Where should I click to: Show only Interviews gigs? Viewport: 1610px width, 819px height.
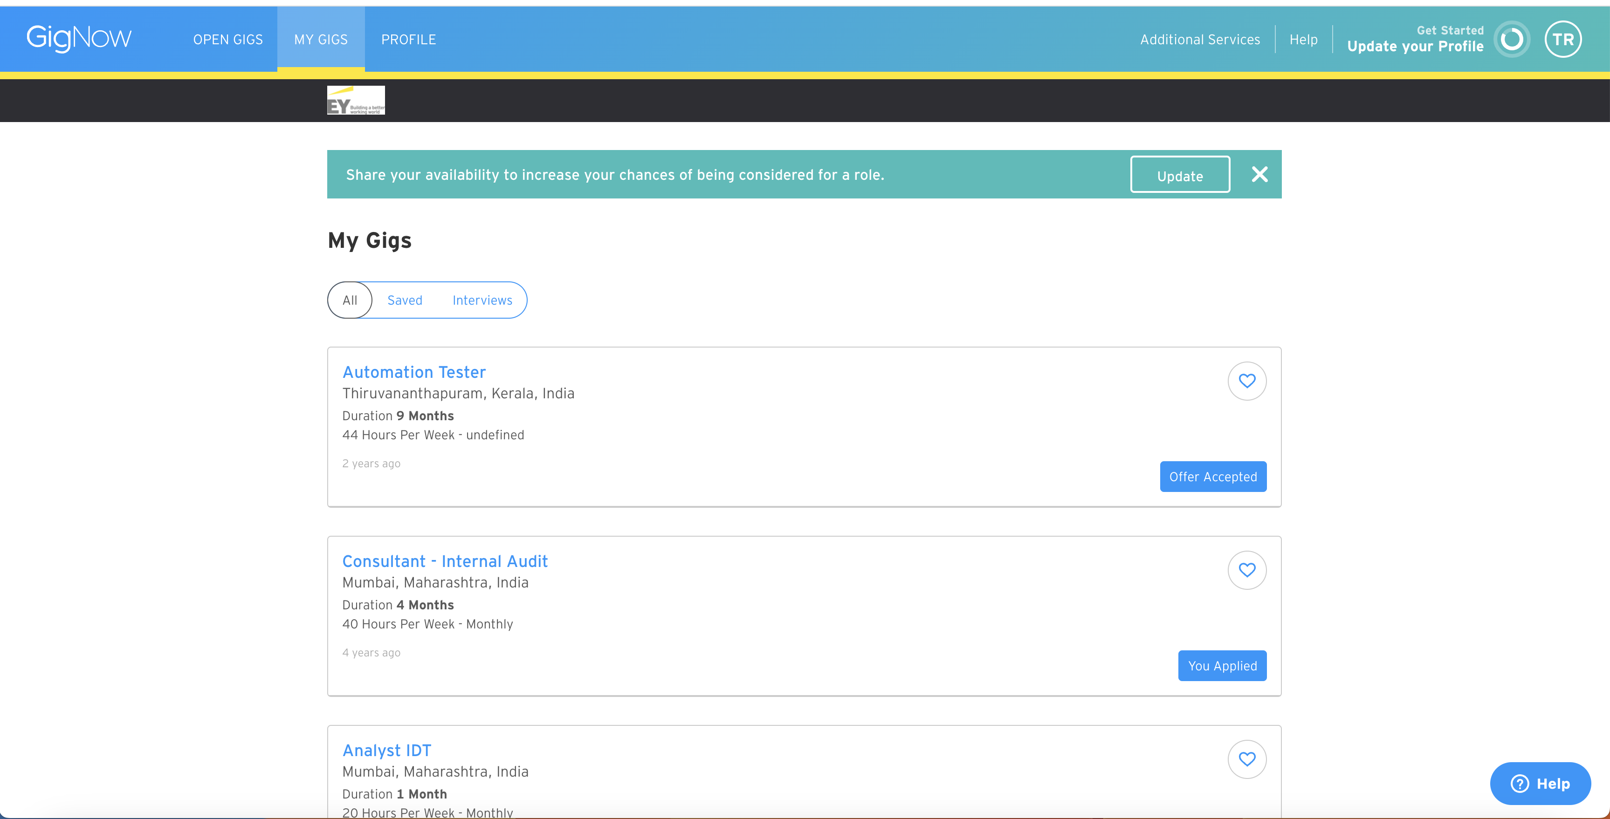(482, 300)
